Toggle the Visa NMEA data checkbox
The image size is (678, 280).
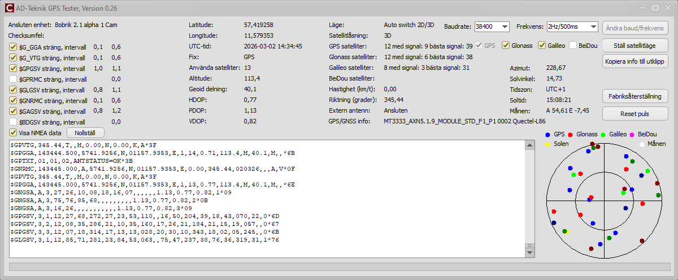(x=14, y=133)
